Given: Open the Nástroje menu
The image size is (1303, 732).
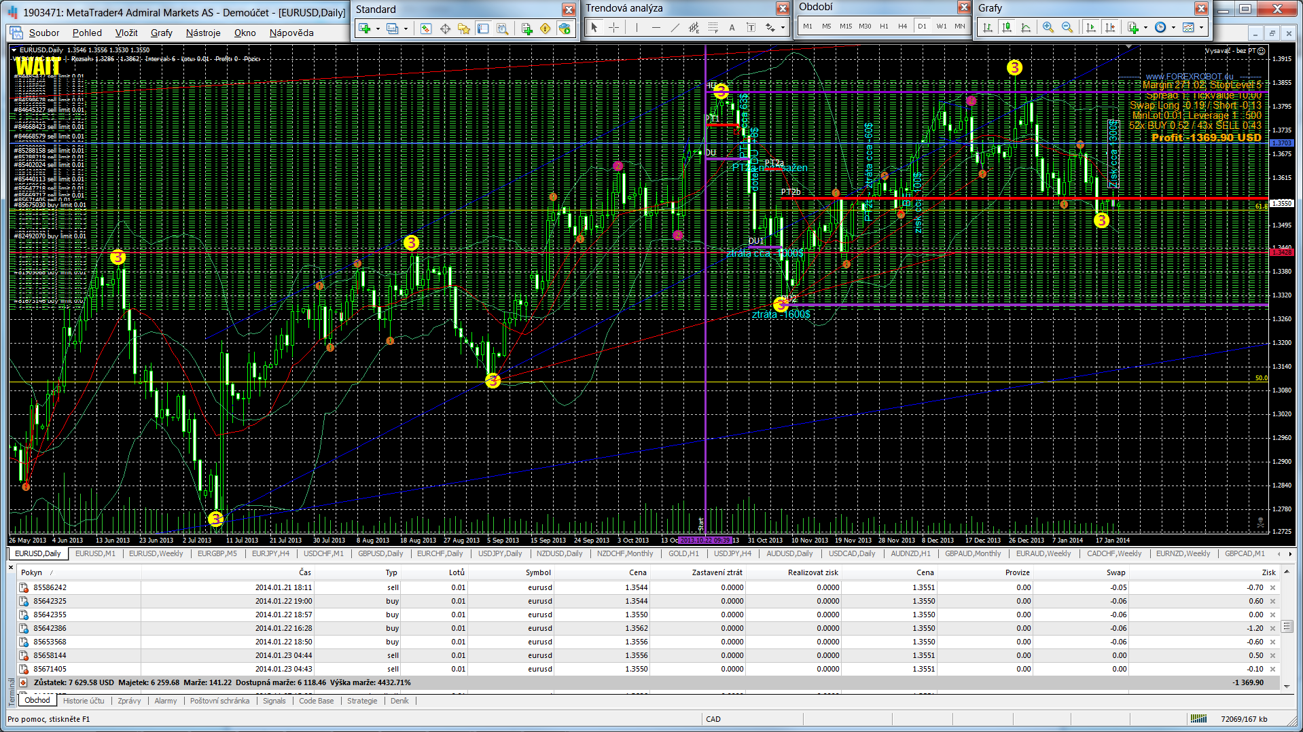Looking at the screenshot, I should pyautogui.click(x=203, y=33).
